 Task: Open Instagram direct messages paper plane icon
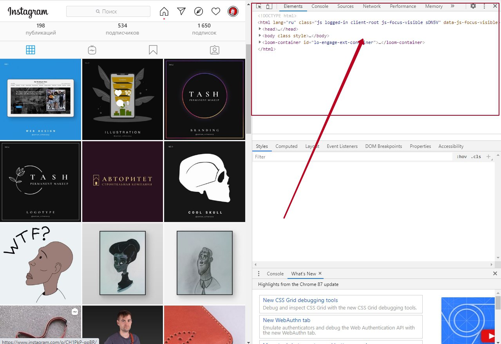[181, 11]
